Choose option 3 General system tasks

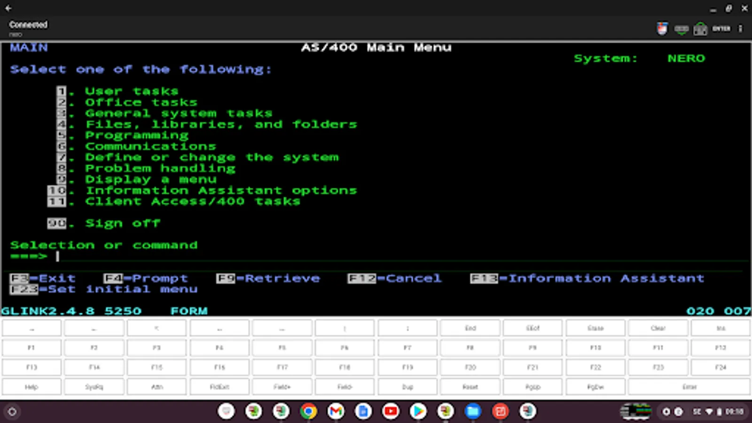(x=164, y=113)
